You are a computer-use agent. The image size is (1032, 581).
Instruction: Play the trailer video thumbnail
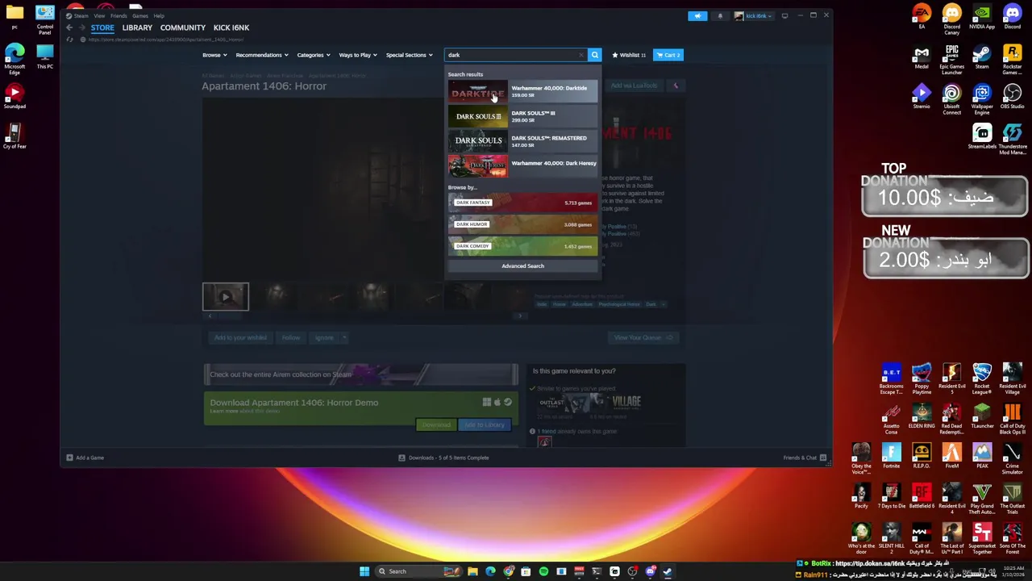226,296
